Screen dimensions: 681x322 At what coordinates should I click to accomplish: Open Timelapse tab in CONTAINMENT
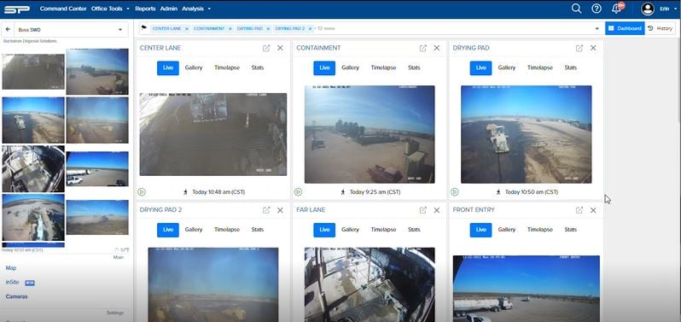click(x=383, y=67)
